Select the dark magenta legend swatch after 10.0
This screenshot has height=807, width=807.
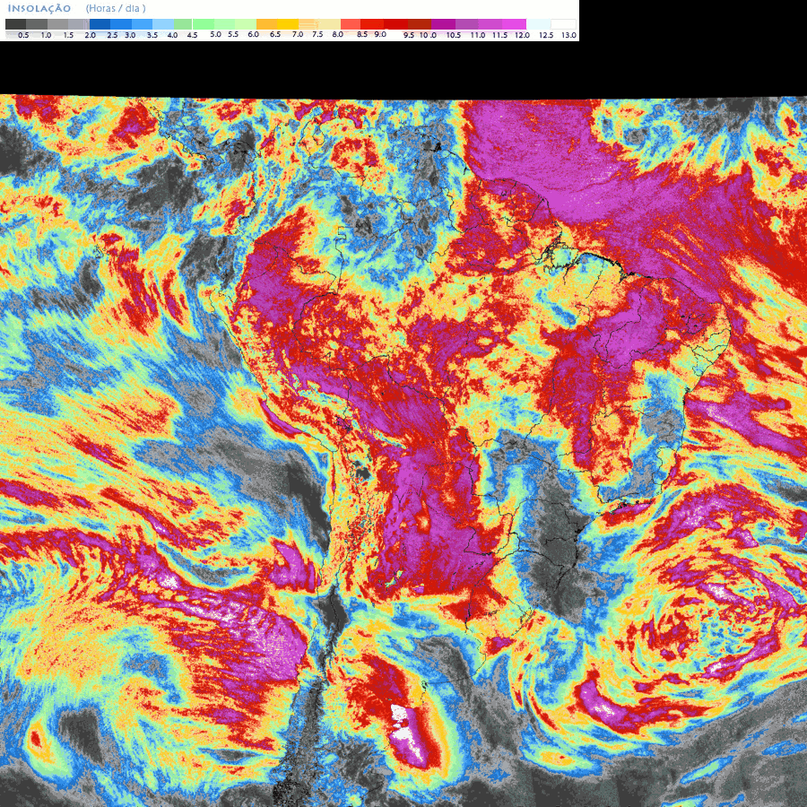[443, 24]
